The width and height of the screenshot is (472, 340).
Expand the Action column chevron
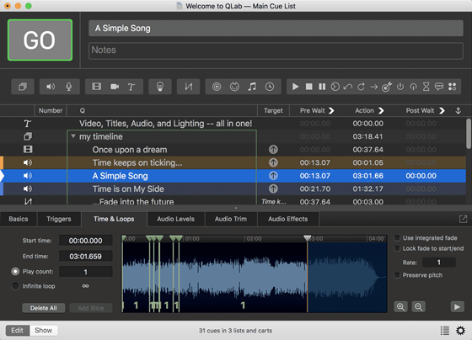click(381, 110)
